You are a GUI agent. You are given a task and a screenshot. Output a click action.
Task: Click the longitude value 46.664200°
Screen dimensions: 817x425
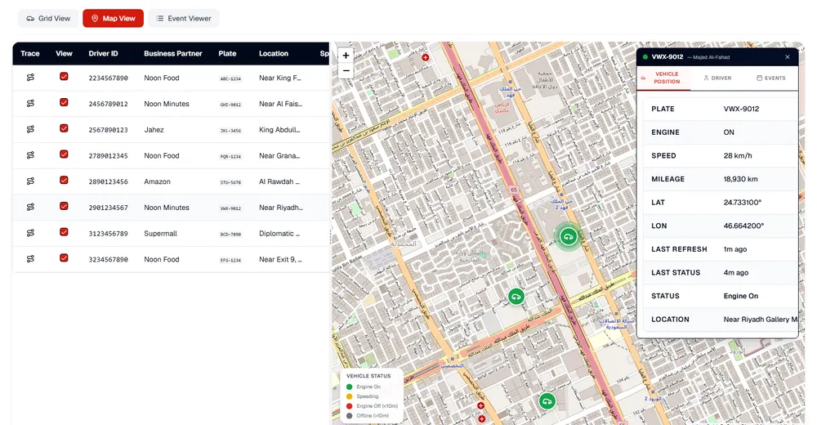pyautogui.click(x=743, y=226)
